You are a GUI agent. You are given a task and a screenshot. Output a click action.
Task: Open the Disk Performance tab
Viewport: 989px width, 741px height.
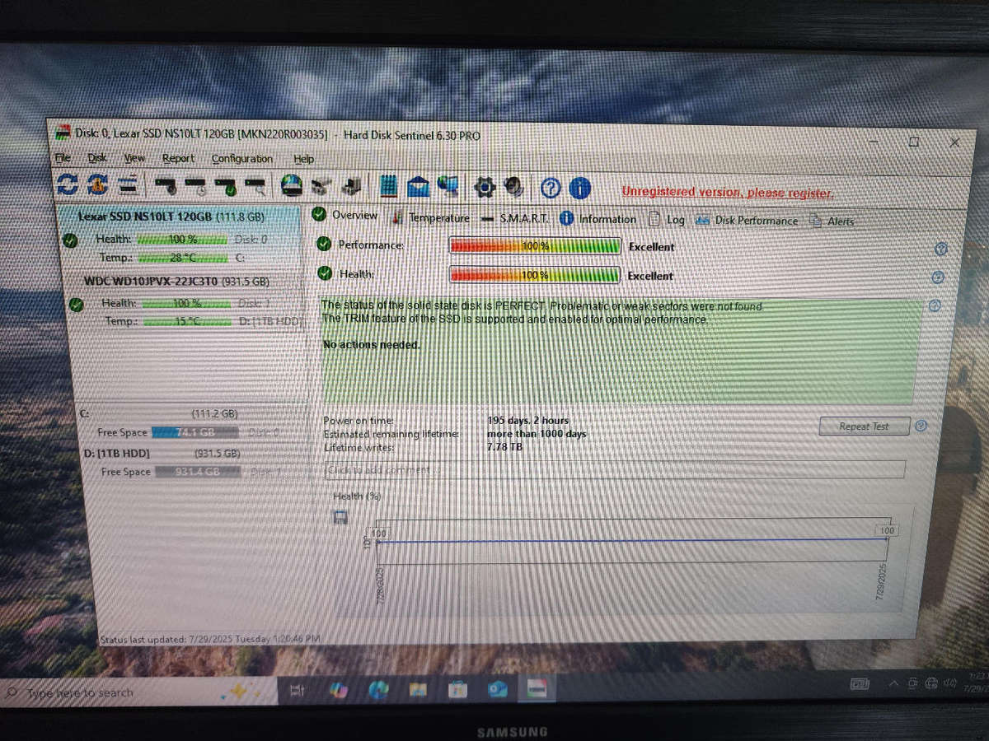(x=755, y=220)
